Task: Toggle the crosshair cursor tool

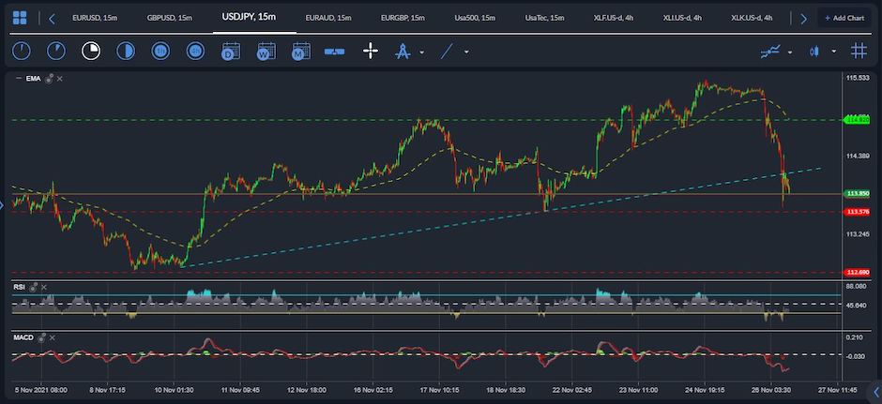Action: (370, 52)
